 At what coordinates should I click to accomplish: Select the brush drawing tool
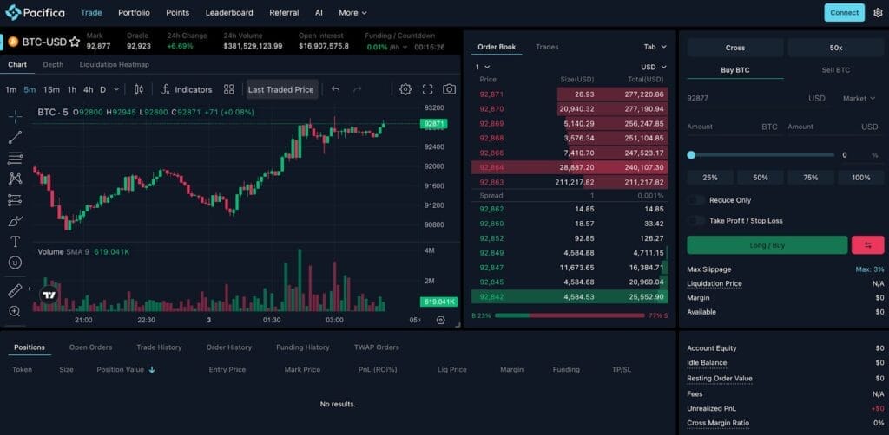click(x=16, y=221)
